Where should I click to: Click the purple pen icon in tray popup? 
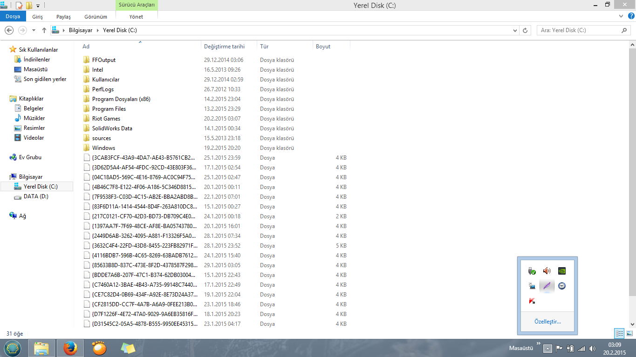(547, 286)
